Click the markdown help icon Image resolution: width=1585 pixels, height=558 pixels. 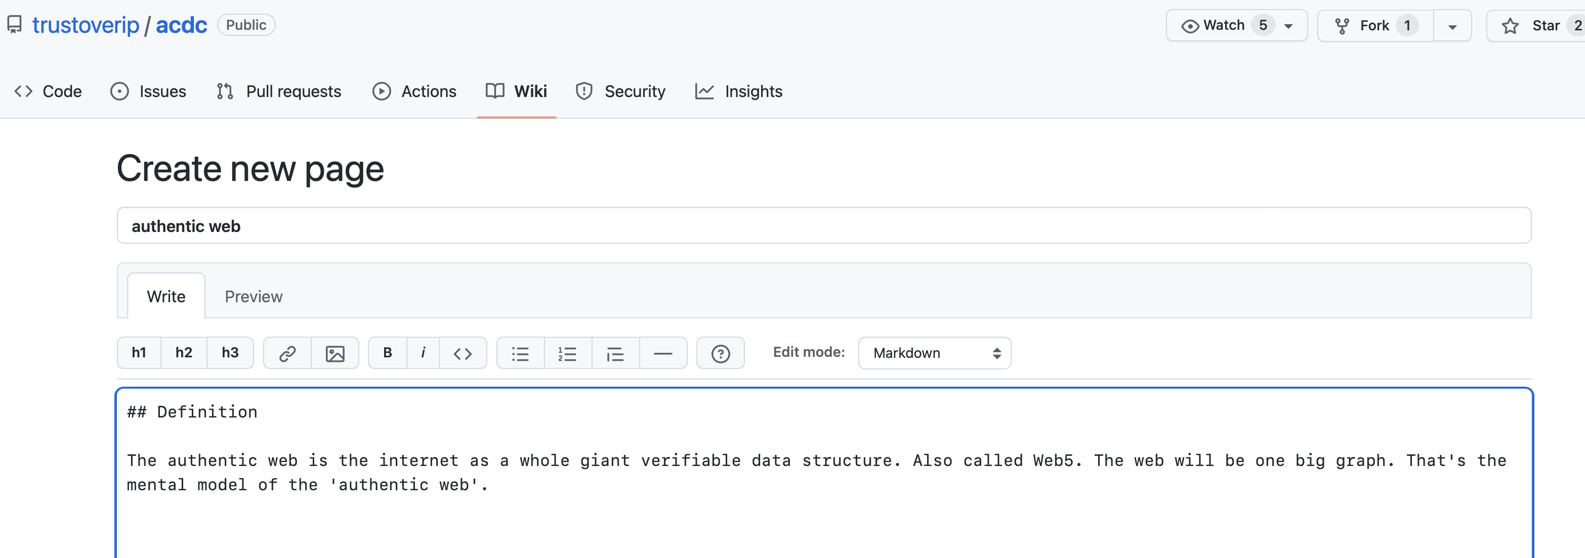(x=722, y=353)
